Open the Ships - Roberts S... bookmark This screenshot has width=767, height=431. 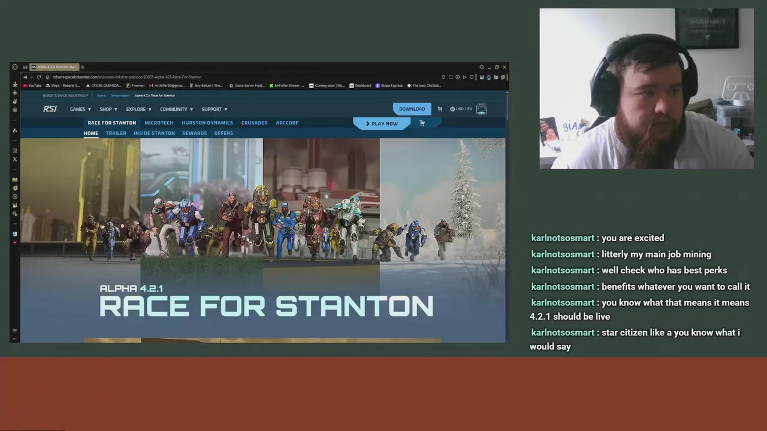(63, 86)
